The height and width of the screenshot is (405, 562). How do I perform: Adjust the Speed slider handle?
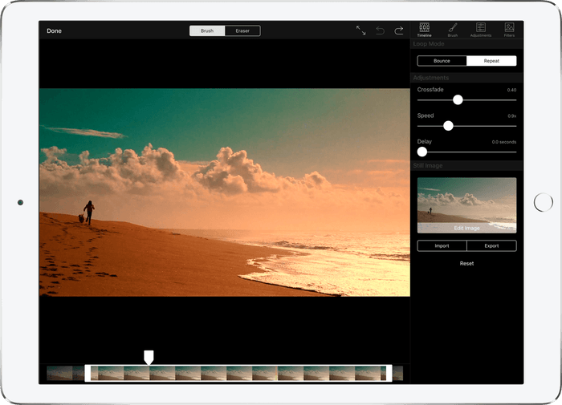(448, 126)
